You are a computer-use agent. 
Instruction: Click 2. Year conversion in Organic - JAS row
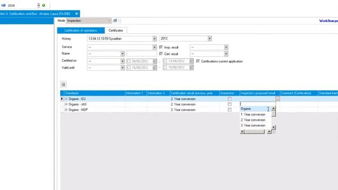[x=183, y=104]
